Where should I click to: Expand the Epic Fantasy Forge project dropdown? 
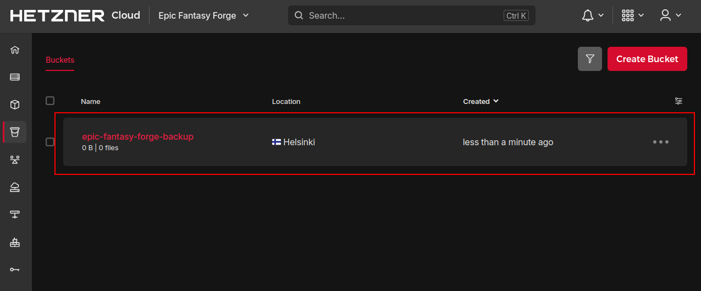[203, 15]
